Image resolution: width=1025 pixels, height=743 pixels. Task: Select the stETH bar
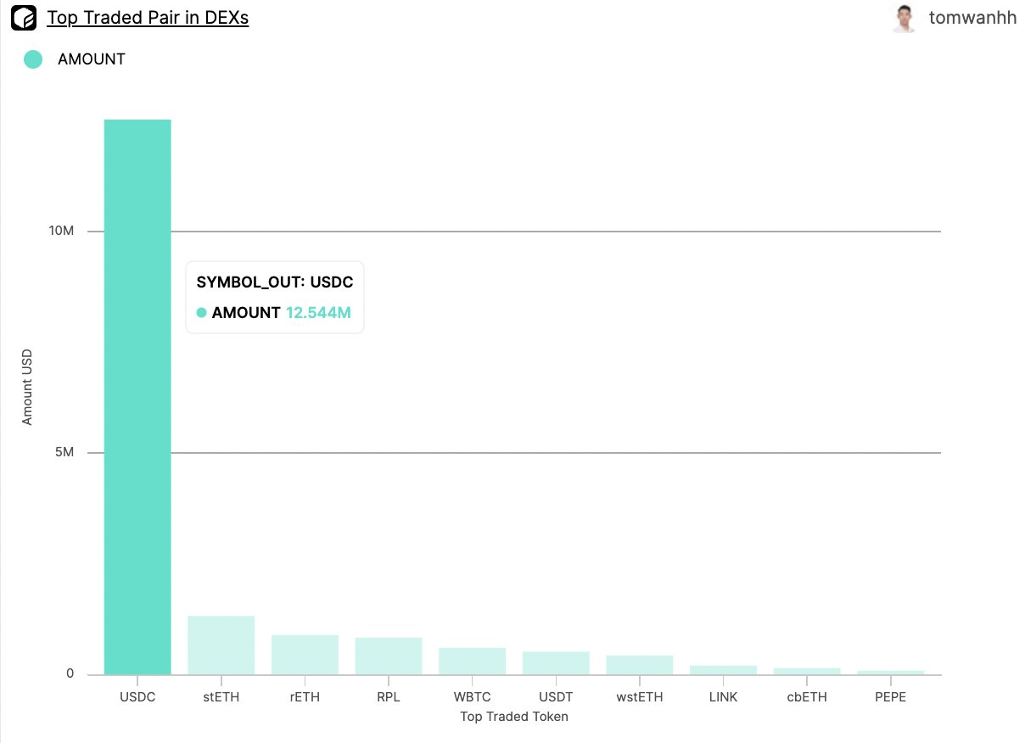[x=221, y=645]
